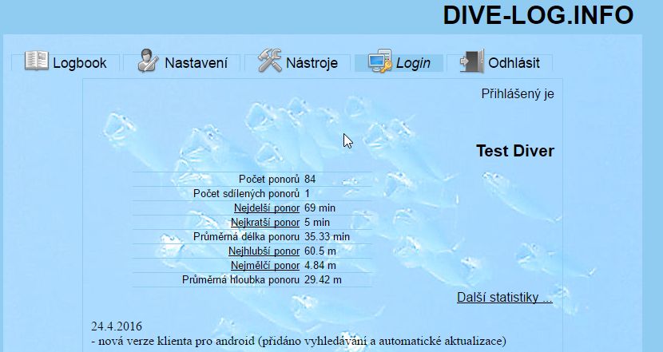
Task: Open the Nejhlubší ponor link
Action: [264, 251]
